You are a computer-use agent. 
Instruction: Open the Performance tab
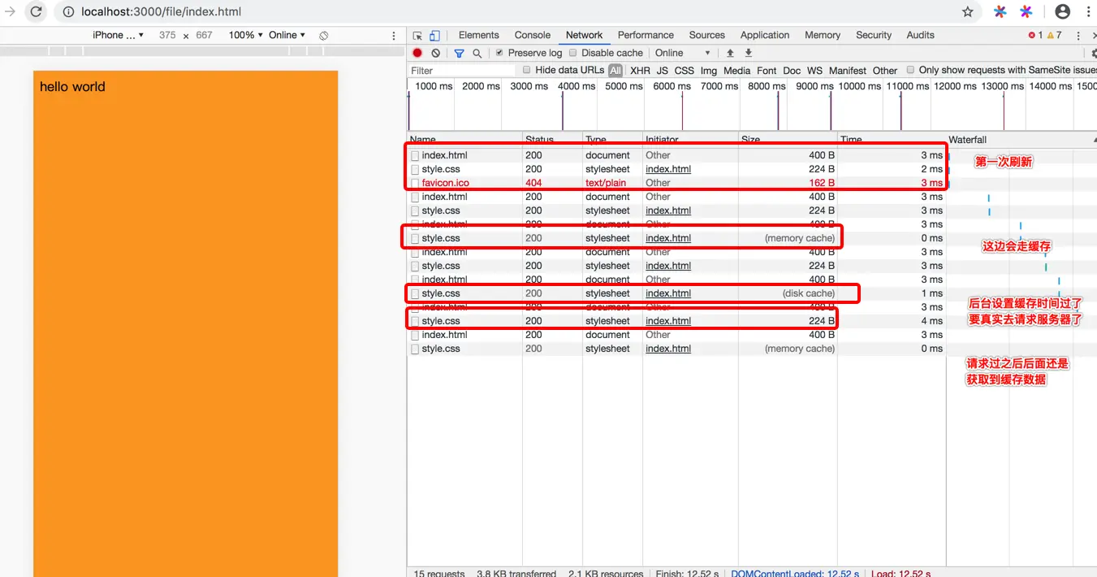pyautogui.click(x=646, y=35)
